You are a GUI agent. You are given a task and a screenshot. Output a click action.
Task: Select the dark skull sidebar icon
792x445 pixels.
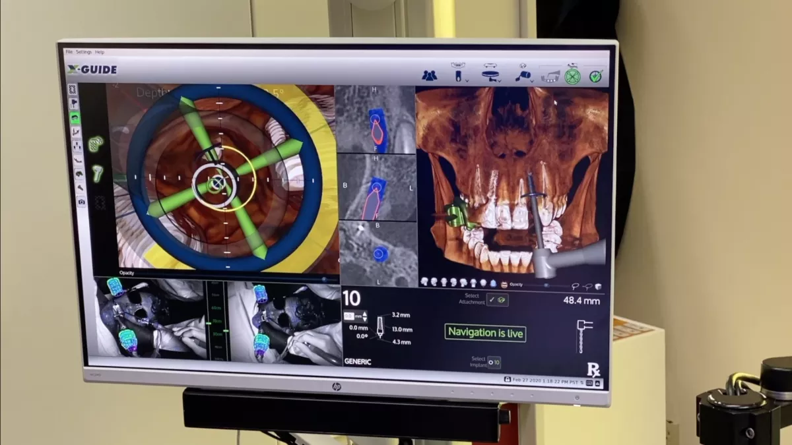click(x=79, y=174)
